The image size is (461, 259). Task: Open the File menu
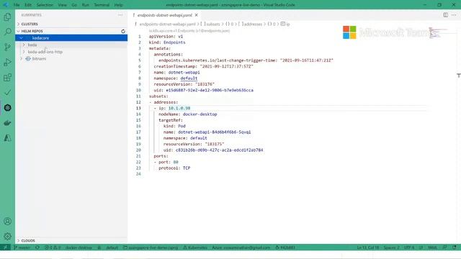[x=17, y=5]
